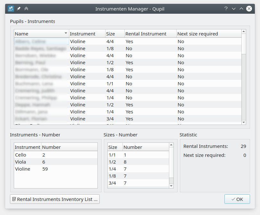Screen dimensions: 260x215
Task: Click the Qupil application icon in title bar
Action: click(x=11, y=9)
